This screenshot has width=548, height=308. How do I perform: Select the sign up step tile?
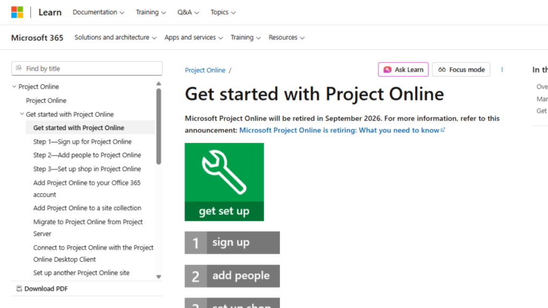click(x=232, y=242)
